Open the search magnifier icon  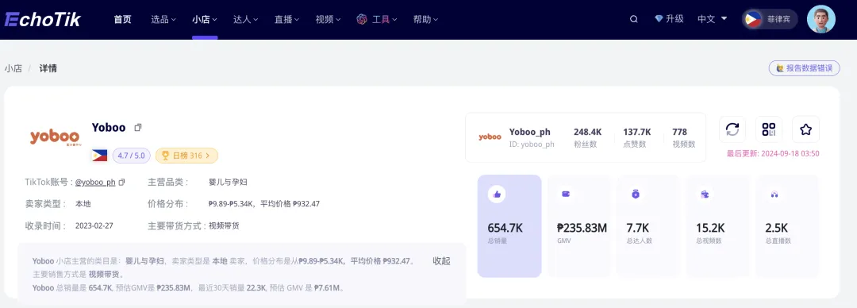(x=633, y=19)
